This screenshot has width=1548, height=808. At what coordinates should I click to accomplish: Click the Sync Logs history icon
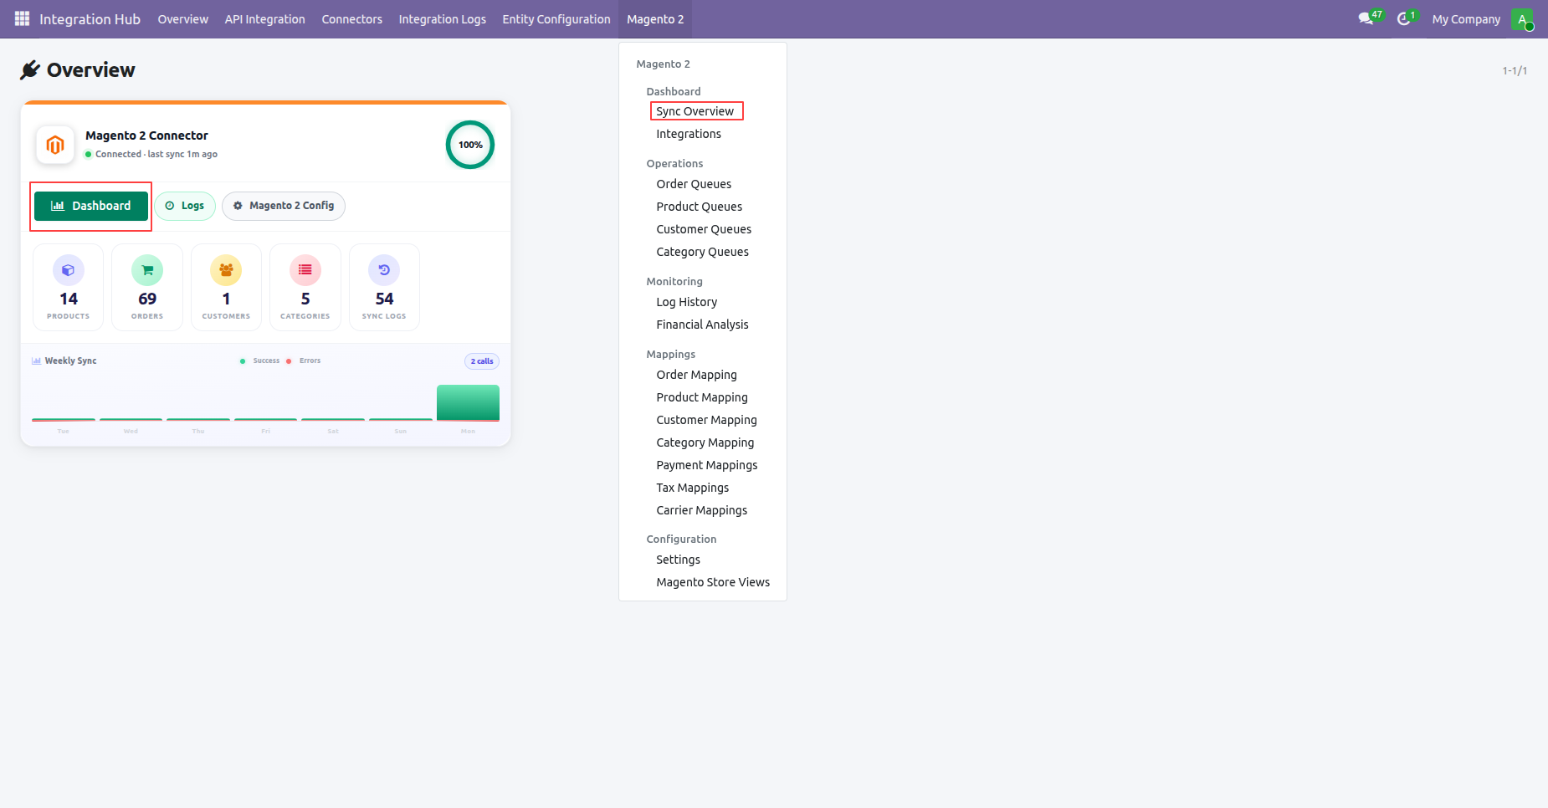(x=384, y=270)
